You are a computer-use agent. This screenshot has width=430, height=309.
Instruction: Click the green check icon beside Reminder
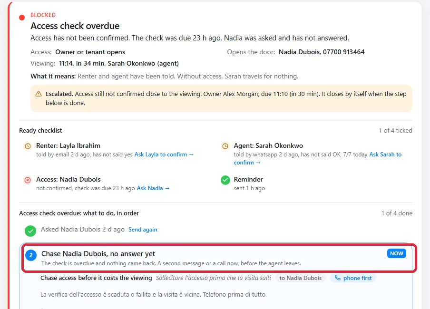(x=225, y=180)
